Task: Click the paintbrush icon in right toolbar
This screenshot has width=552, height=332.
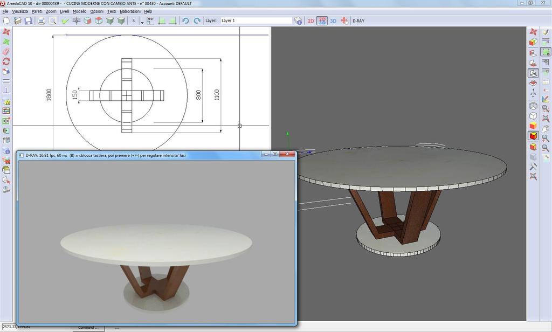Action: pyautogui.click(x=546, y=32)
